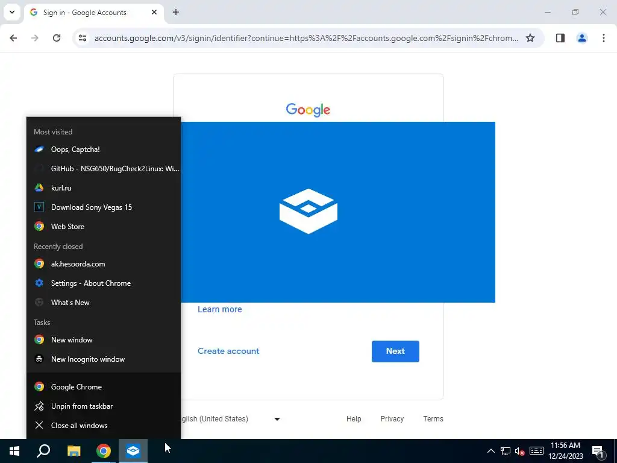Open the Windows Start button
The height and width of the screenshot is (463, 617).
[x=14, y=451]
